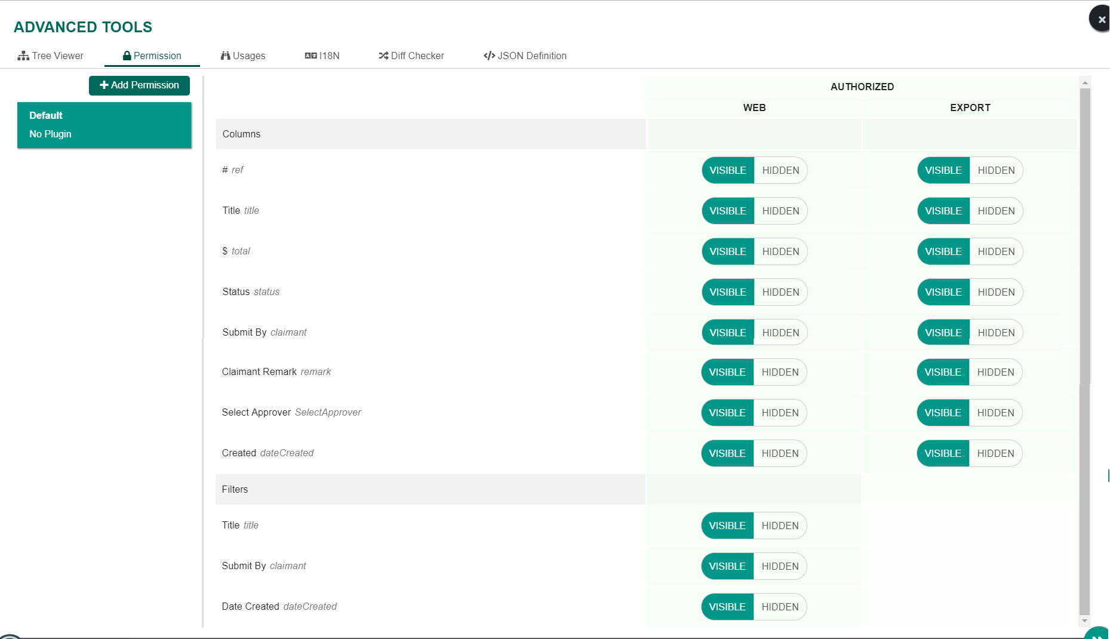This screenshot has height=639, width=1110.
Task: Click the JSON Definition code icon
Action: [x=489, y=56]
